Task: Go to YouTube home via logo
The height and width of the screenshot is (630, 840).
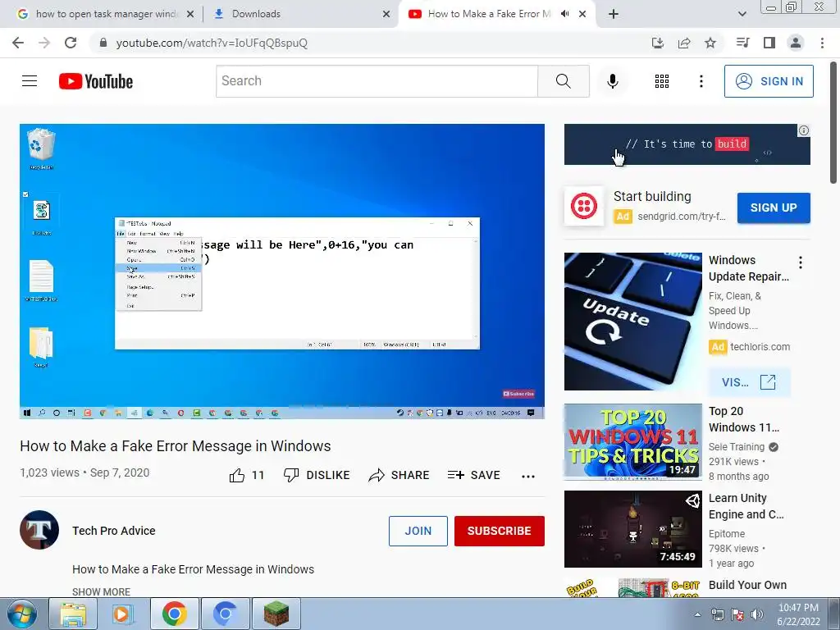Action: [96, 81]
